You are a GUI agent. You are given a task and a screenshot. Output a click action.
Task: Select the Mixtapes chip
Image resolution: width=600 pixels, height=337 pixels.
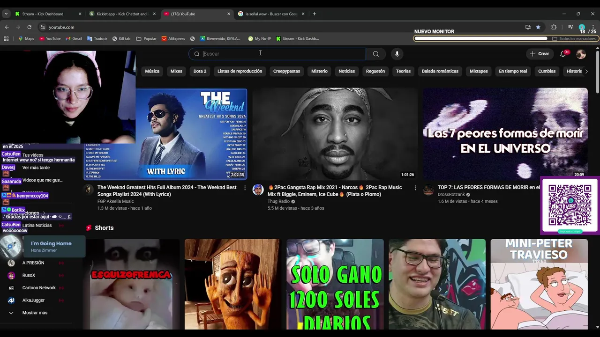(479, 71)
